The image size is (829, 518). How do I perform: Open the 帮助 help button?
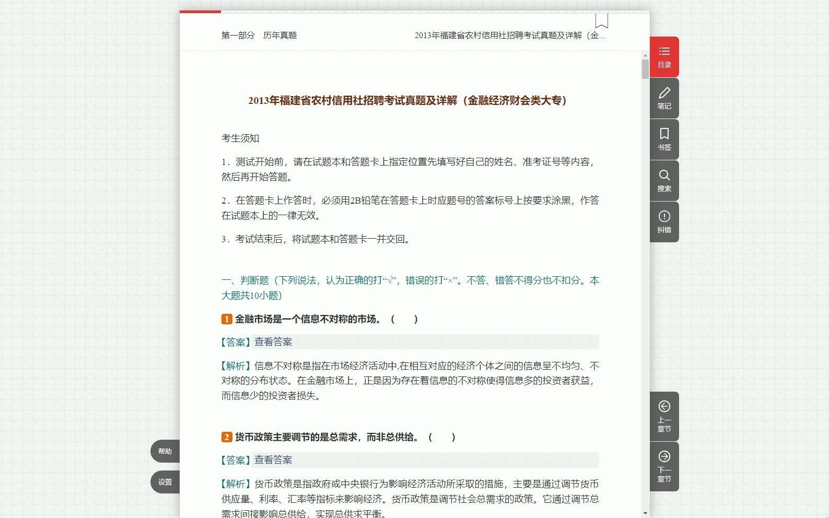click(x=165, y=451)
